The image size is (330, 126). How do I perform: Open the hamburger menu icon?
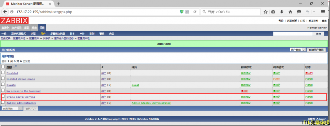(x=323, y=12)
